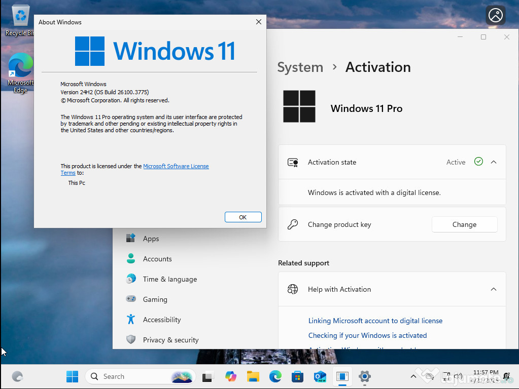
Task: Click the Windows 11 Pro logo
Action: (299, 106)
